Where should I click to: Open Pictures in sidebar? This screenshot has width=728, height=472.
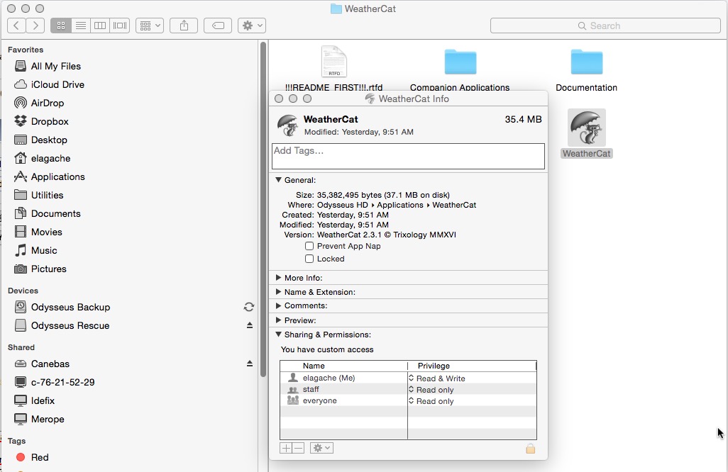click(48, 269)
